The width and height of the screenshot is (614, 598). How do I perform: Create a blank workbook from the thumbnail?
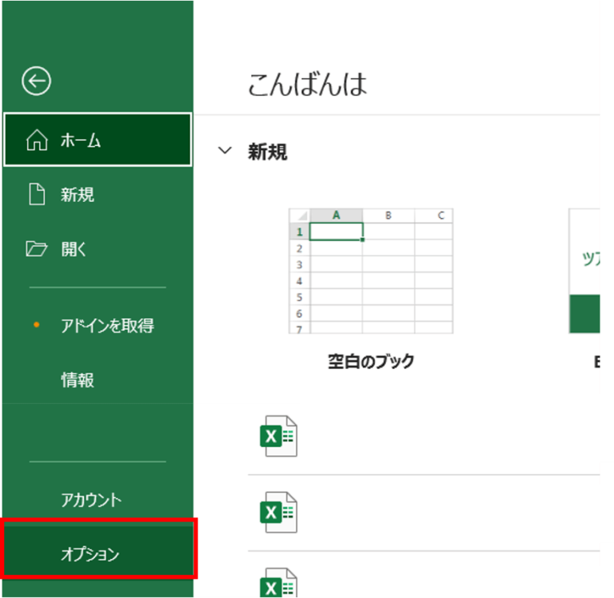(371, 271)
